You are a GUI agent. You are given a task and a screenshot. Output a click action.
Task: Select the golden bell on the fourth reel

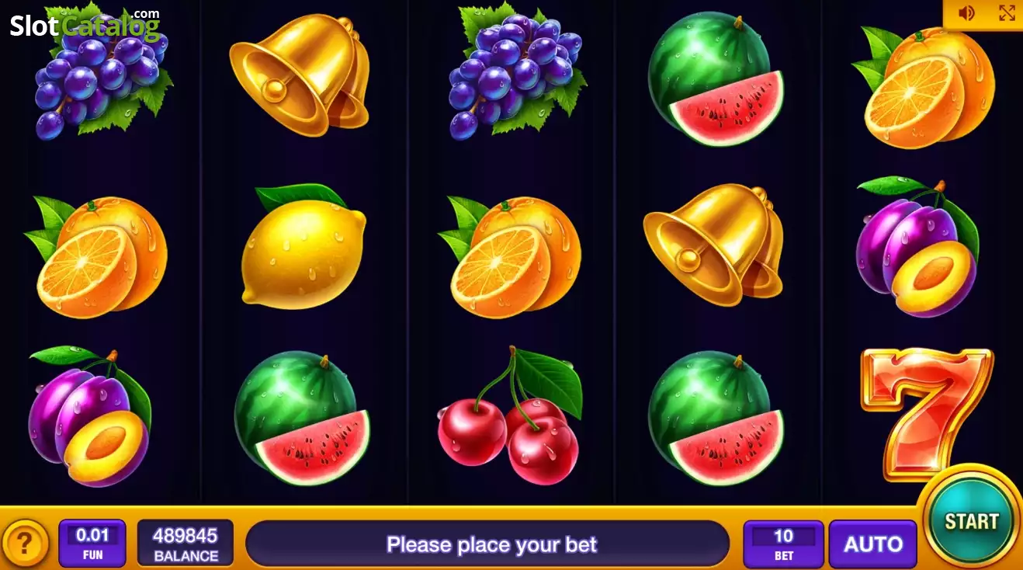point(713,245)
